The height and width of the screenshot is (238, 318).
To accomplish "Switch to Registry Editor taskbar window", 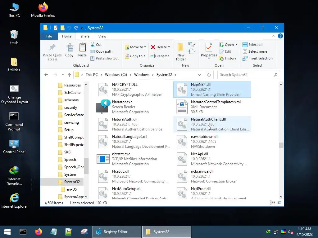I will point(117,232).
